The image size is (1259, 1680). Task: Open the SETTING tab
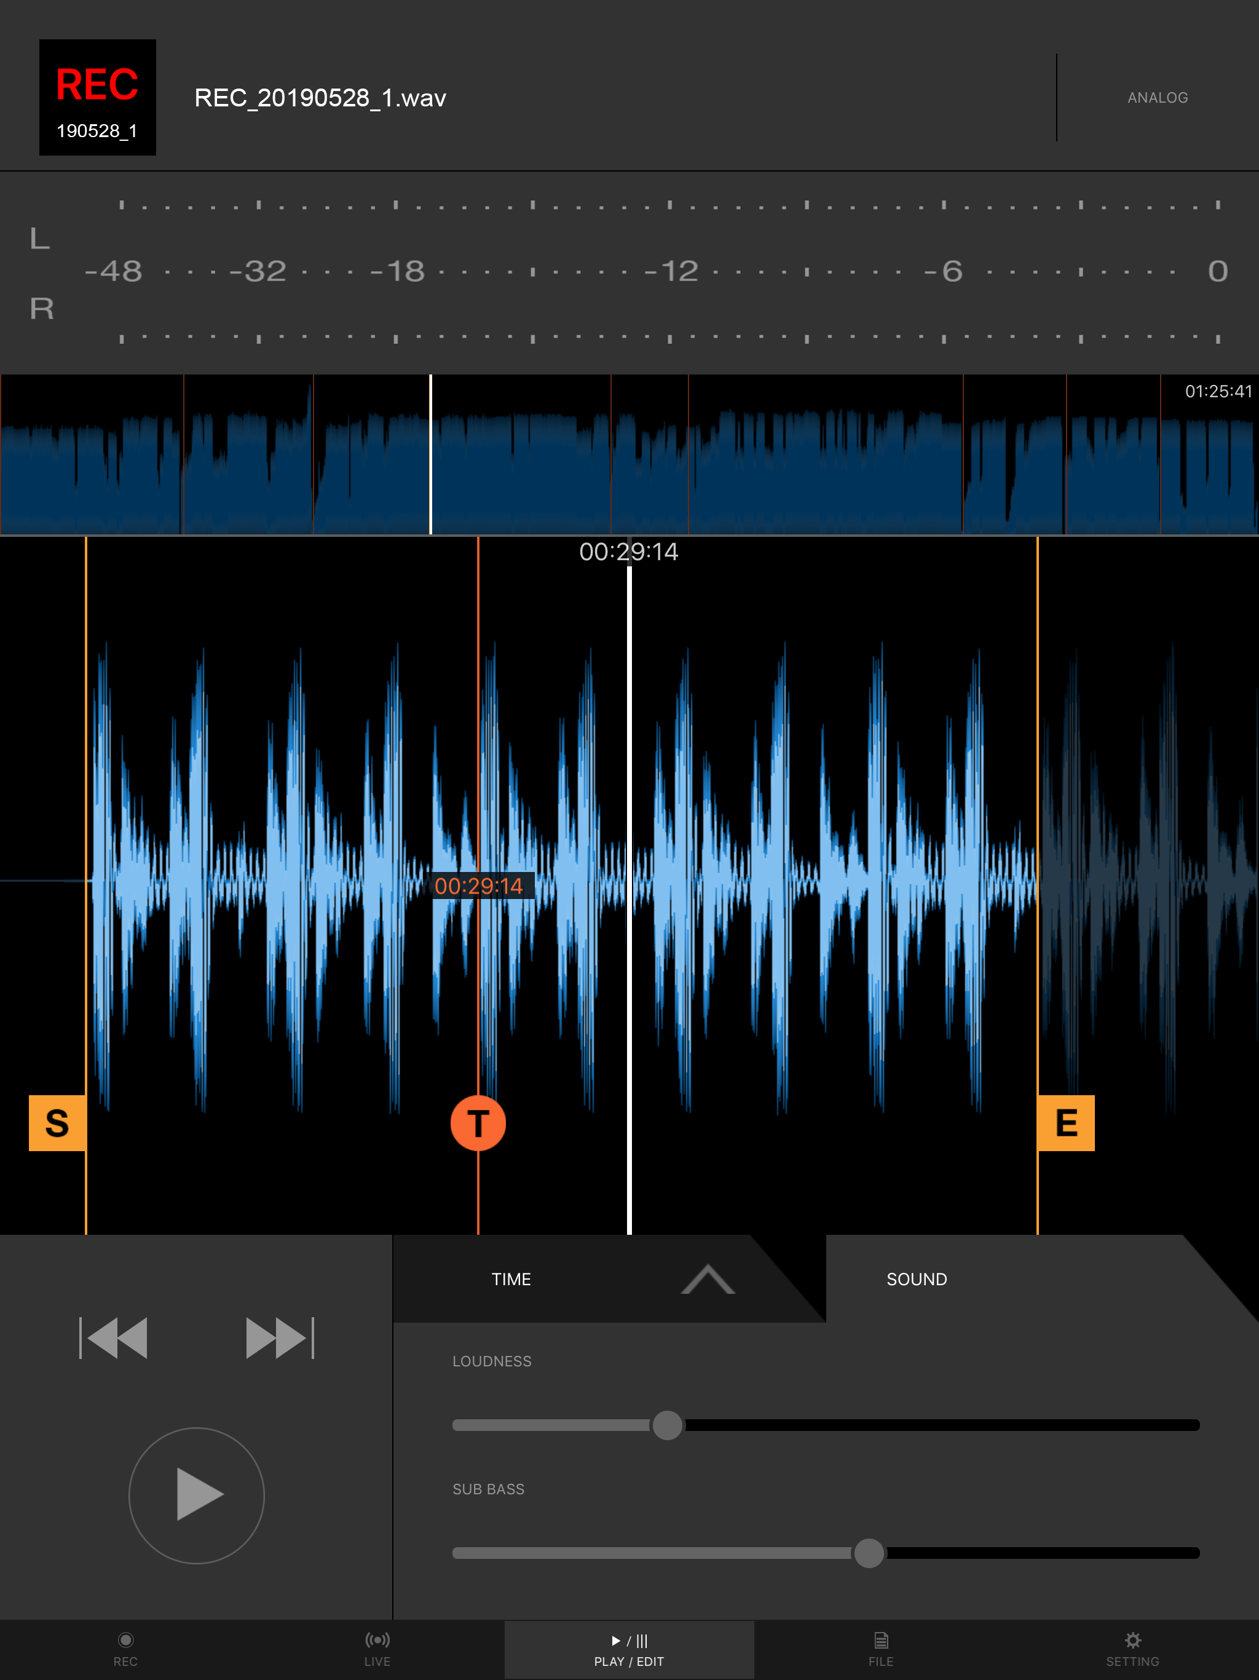coord(1132,1650)
